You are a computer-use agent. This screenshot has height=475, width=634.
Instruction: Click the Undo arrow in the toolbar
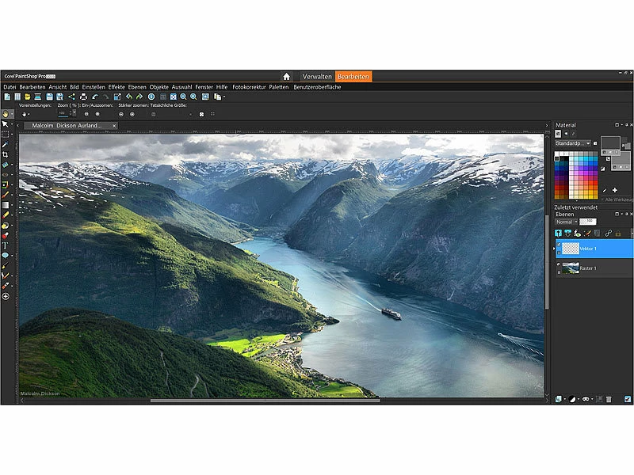point(128,97)
